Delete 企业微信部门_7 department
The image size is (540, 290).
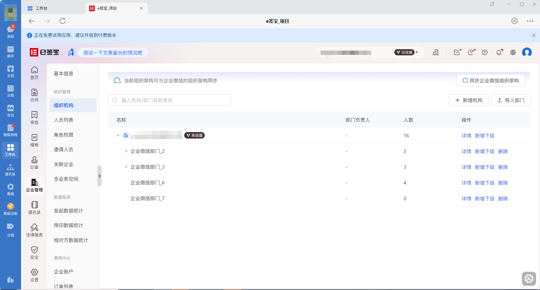[x=503, y=199]
